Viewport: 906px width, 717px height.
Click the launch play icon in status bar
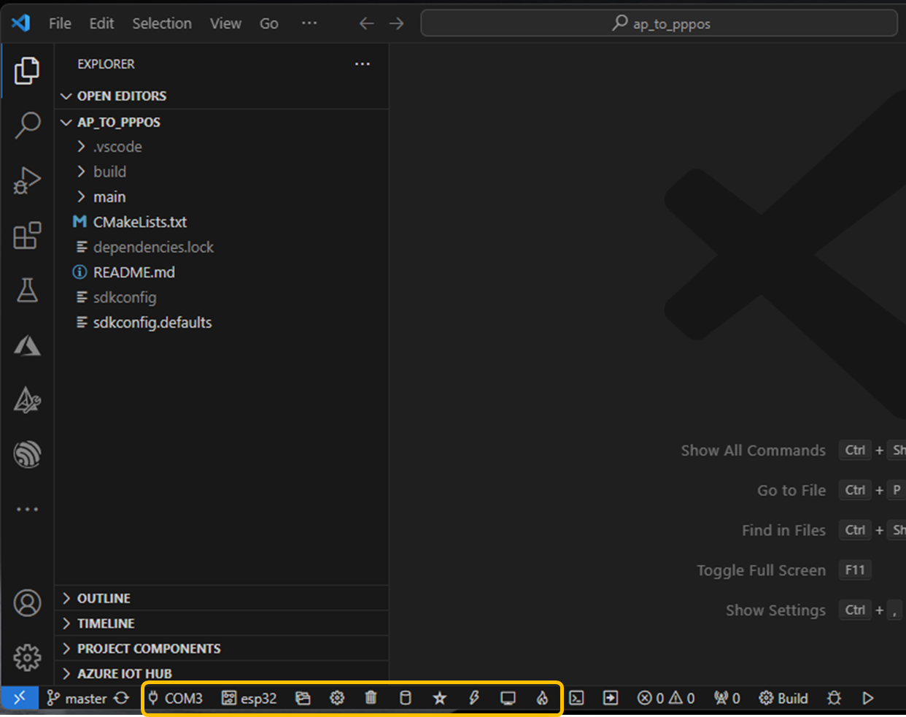(868, 698)
